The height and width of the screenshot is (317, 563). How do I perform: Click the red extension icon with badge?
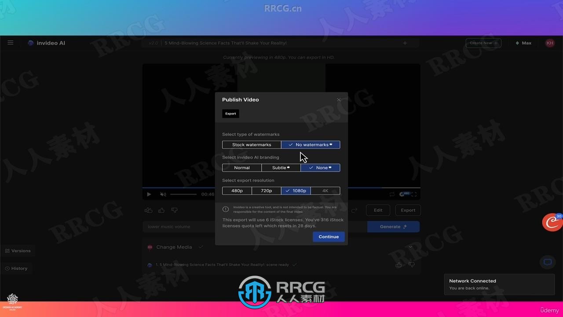(552, 222)
